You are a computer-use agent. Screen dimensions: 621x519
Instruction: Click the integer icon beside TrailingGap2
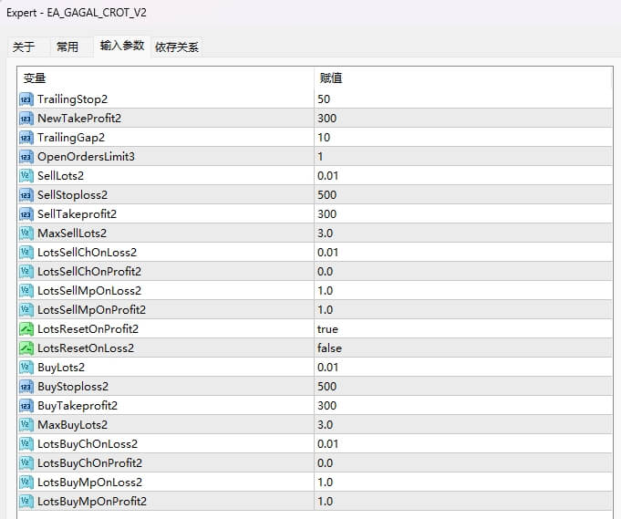[26, 138]
